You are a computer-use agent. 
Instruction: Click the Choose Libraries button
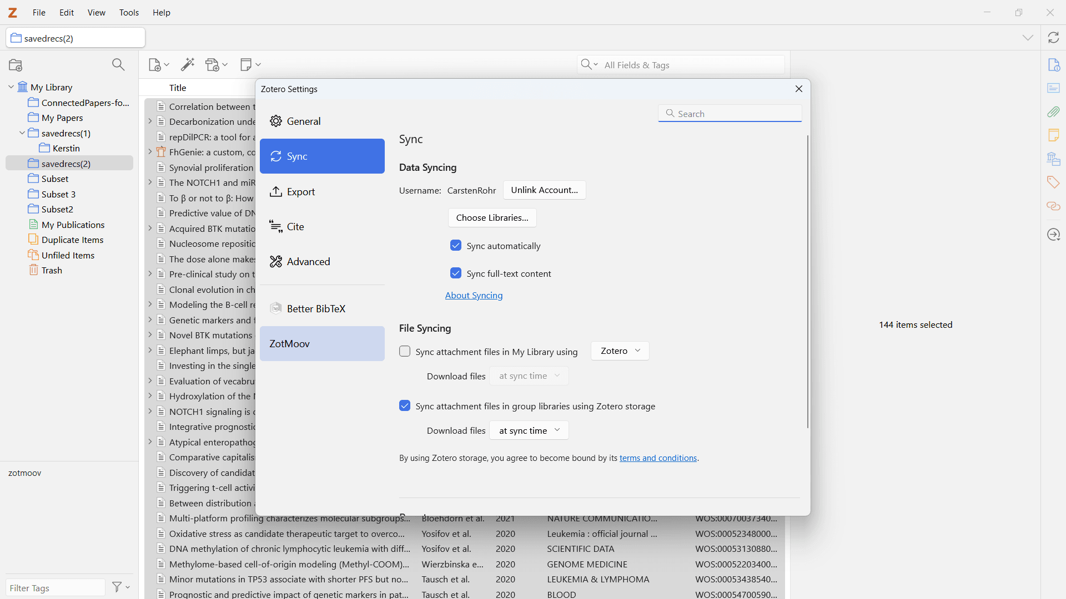[x=492, y=217]
